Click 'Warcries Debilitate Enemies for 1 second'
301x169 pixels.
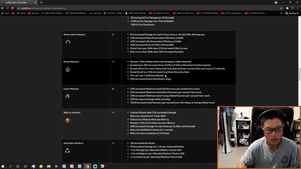pos(151,130)
